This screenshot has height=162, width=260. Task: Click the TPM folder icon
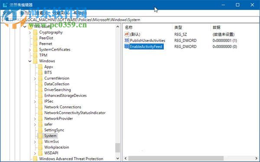(x=35, y=55)
